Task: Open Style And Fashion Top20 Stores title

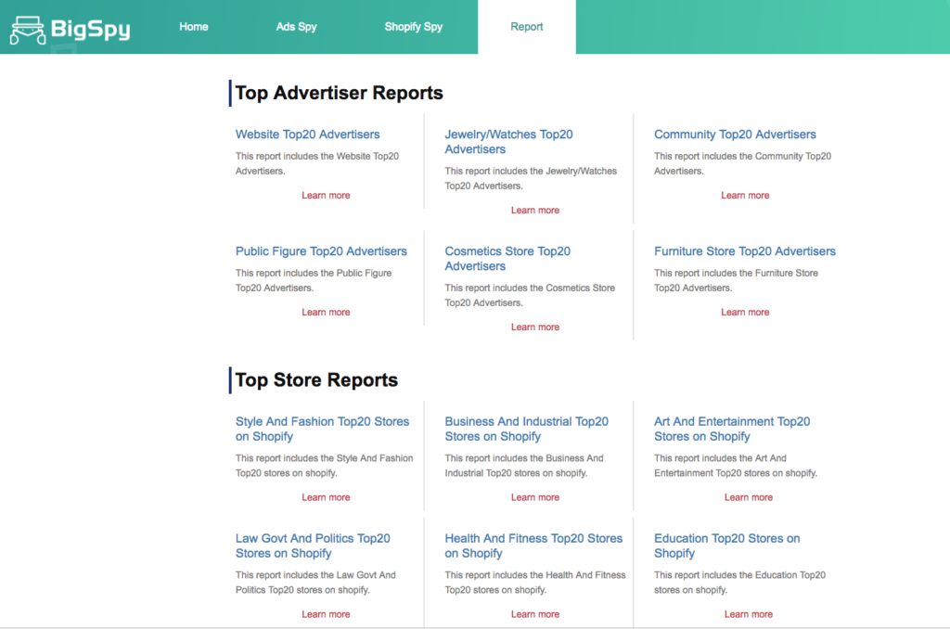Action: tap(322, 429)
